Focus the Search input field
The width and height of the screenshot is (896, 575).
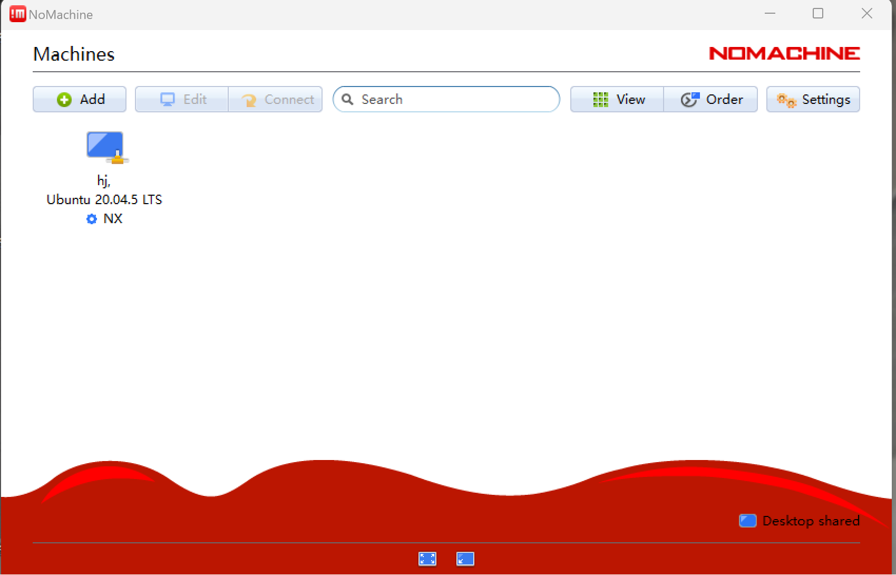tap(453, 99)
